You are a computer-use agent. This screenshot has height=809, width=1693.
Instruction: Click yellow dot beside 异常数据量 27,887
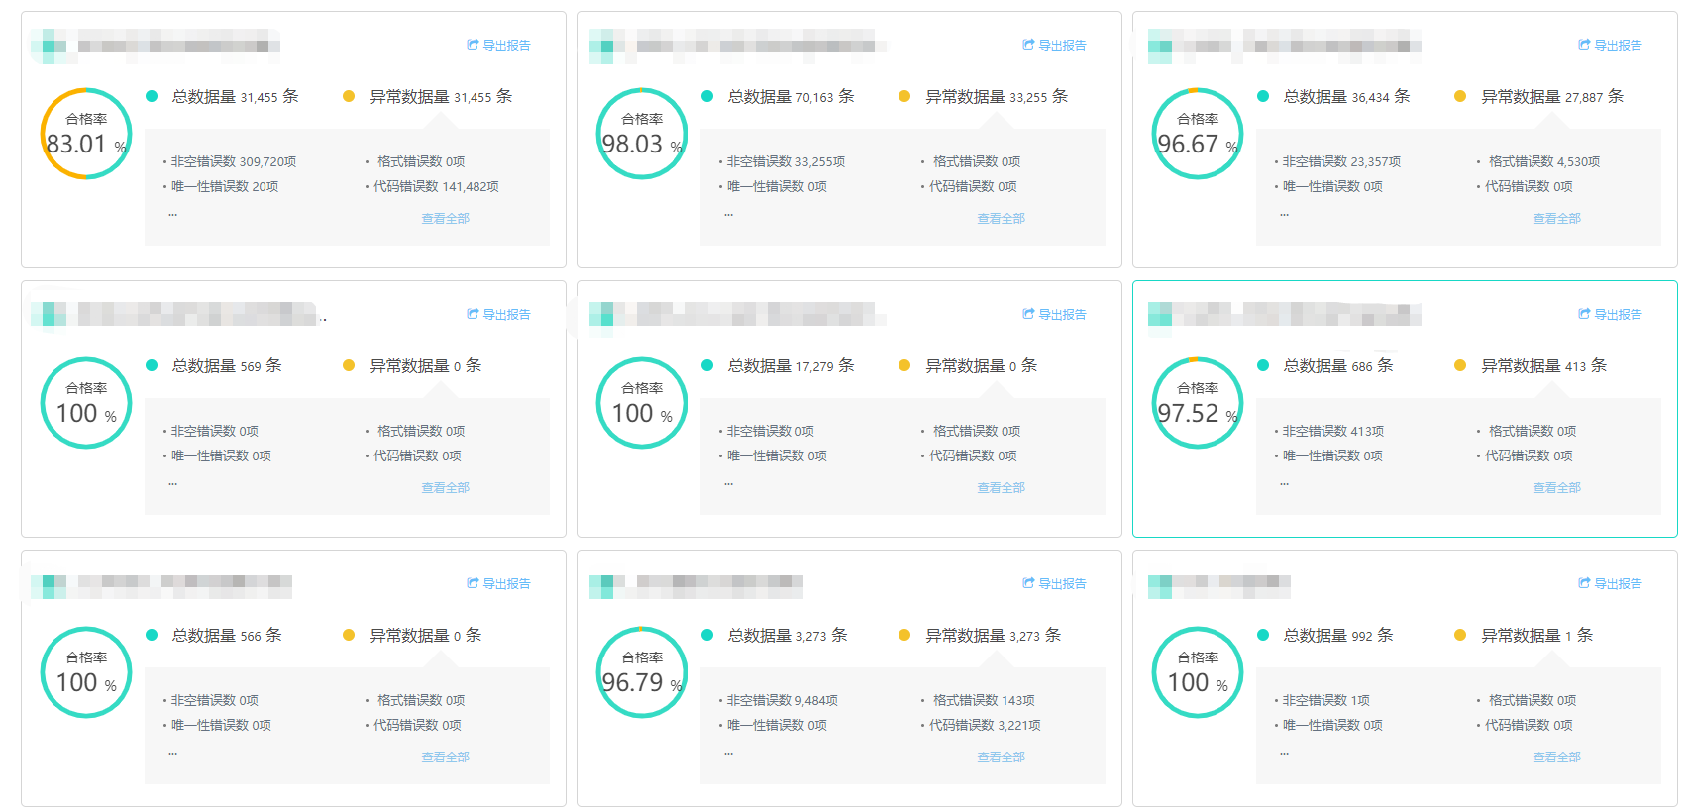1460,96
